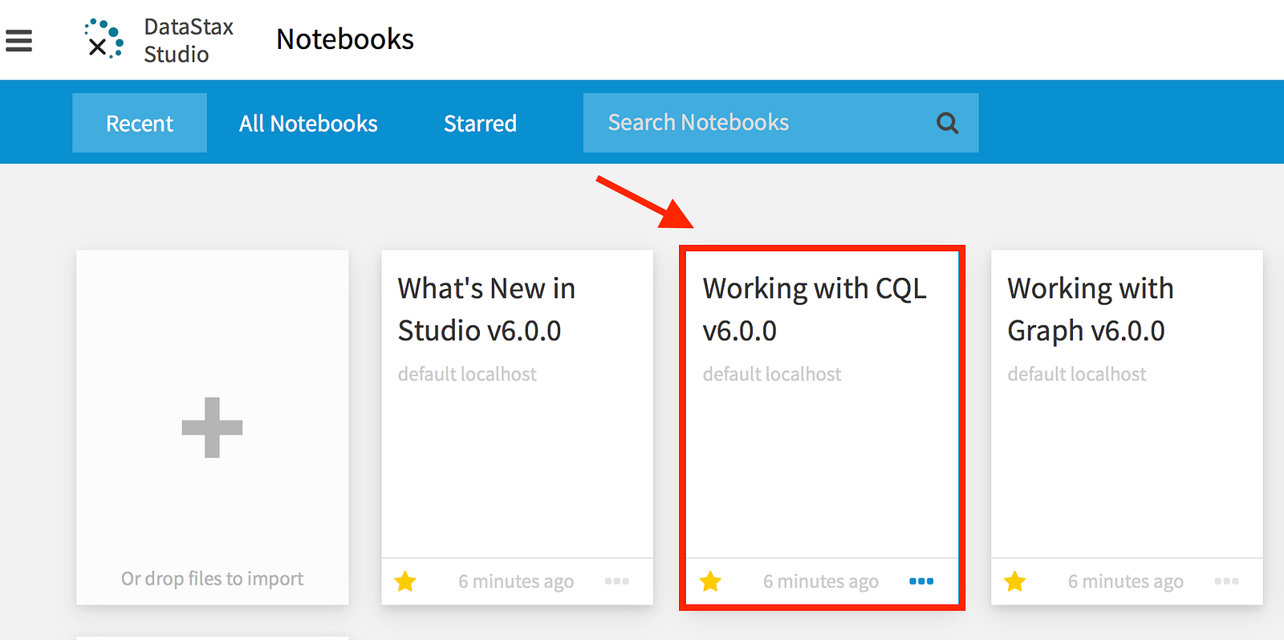Switch to the Starred tab
This screenshot has width=1284, height=640.
tap(480, 124)
